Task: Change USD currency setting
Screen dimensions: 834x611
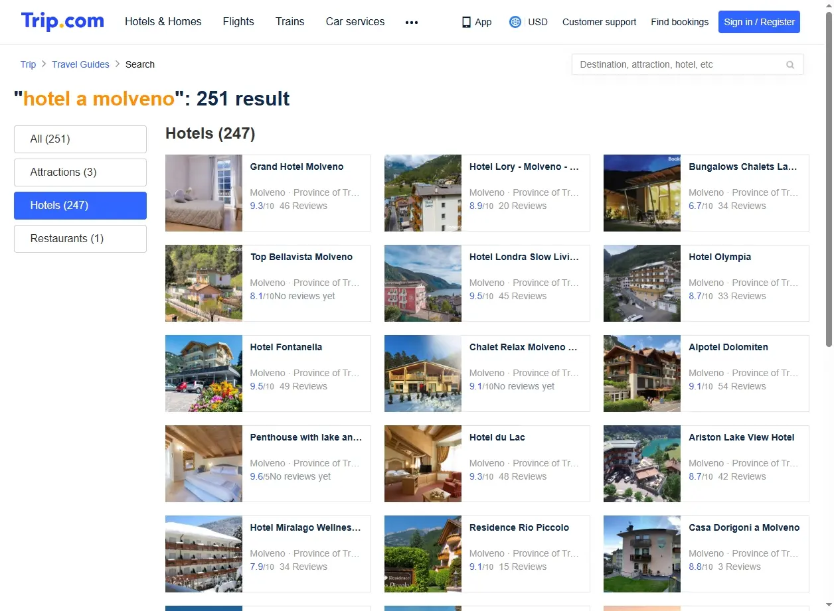Action: (x=538, y=22)
